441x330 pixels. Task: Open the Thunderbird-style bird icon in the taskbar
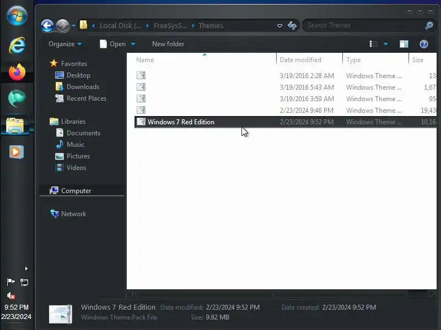pos(17,98)
